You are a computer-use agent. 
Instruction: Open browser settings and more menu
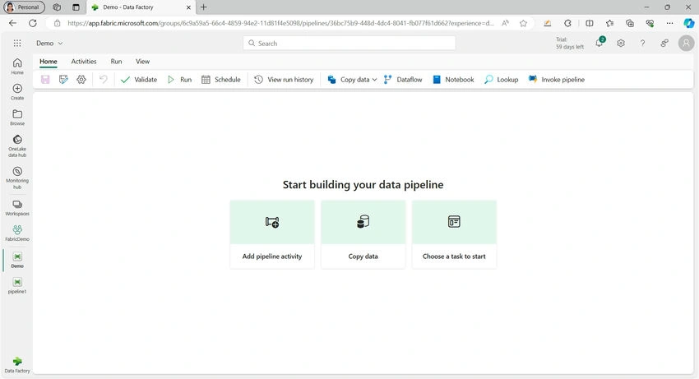tap(669, 23)
